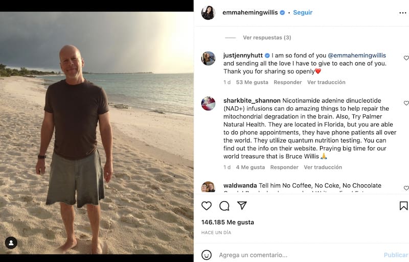Save post with the bookmark icon
The height and width of the screenshot is (262, 409).
[x=403, y=206]
